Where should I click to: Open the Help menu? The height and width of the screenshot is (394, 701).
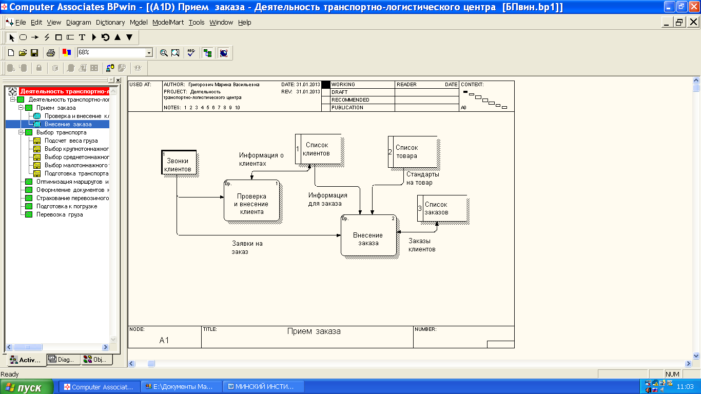(245, 23)
